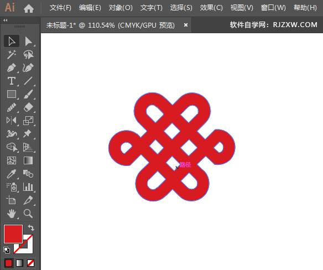
Task: Set paint mode to solid Color
Action: coord(8,263)
